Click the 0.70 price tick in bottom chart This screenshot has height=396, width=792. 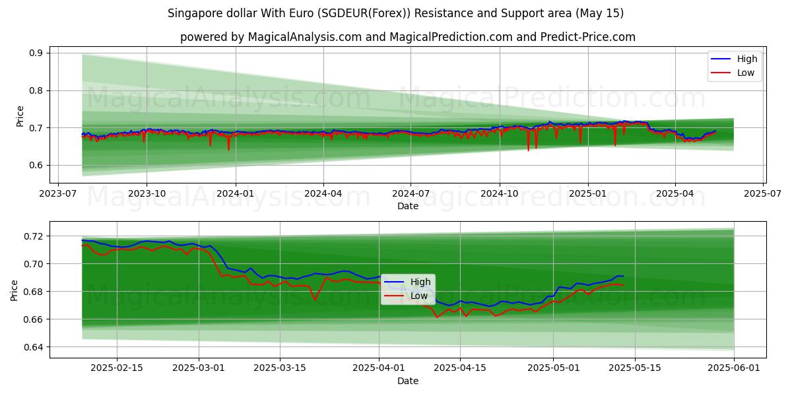33,264
